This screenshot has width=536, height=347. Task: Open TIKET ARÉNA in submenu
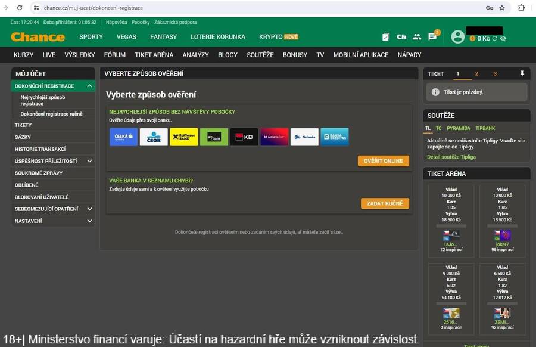click(x=154, y=55)
